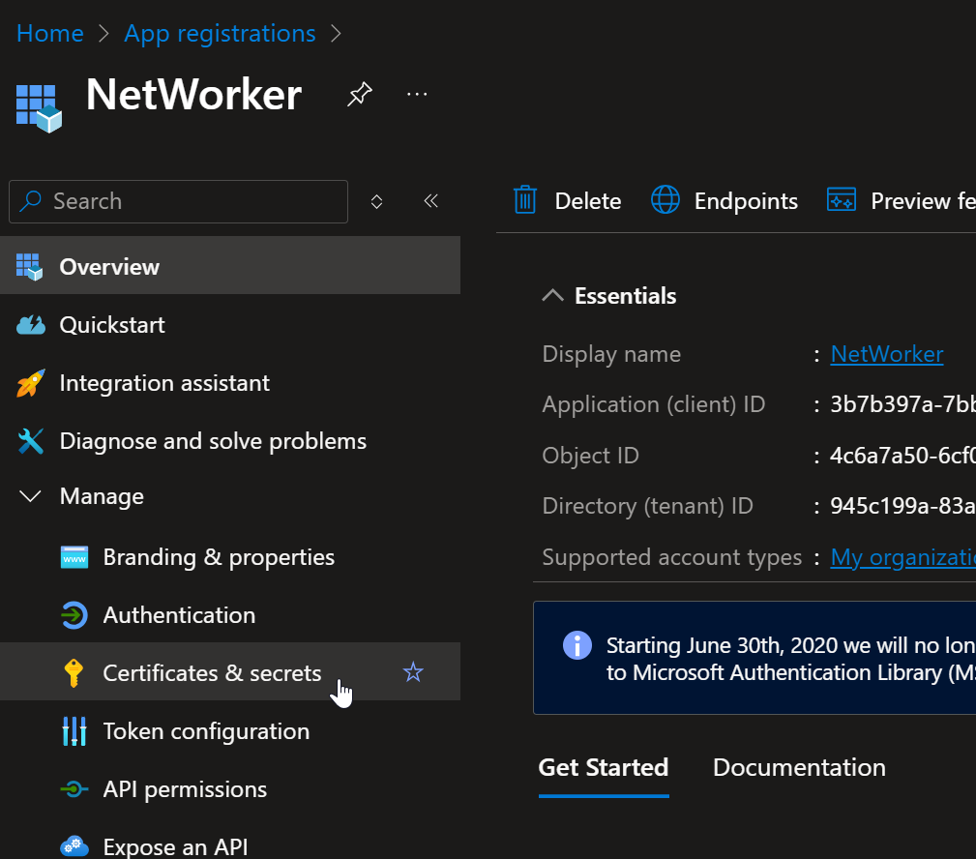Collapse the Manage section chevron
This screenshot has height=859, width=976.
pyautogui.click(x=29, y=495)
